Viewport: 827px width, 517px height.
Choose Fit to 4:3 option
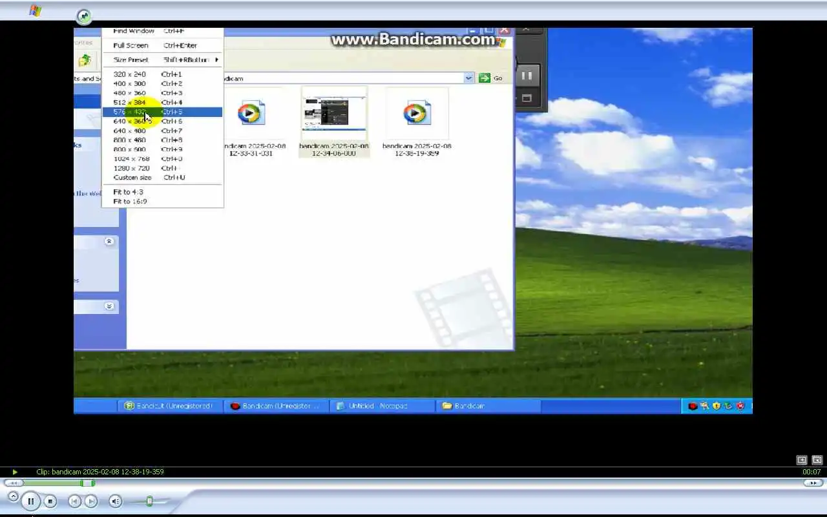[x=162, y=192]
